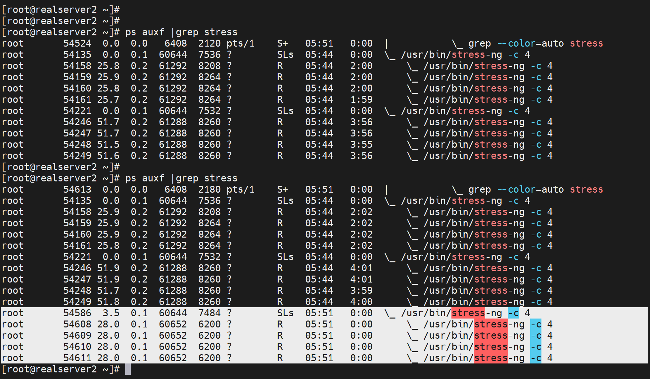Click the red highlighted 'stress' in PID 54586 row

pyautogui.click(x=468, y=313)
